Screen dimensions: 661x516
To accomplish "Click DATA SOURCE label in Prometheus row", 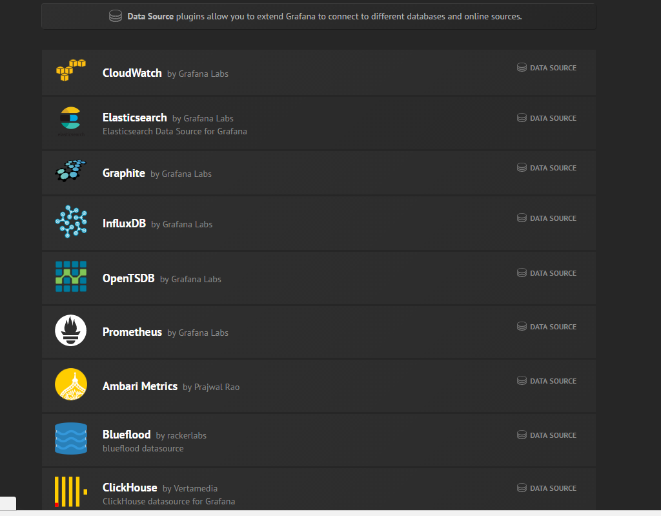I will coord(553,327).
